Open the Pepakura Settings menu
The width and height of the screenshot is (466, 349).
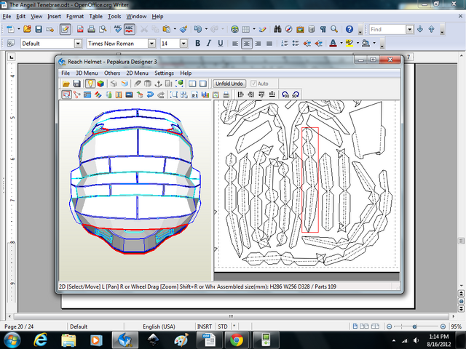(164, 73)
